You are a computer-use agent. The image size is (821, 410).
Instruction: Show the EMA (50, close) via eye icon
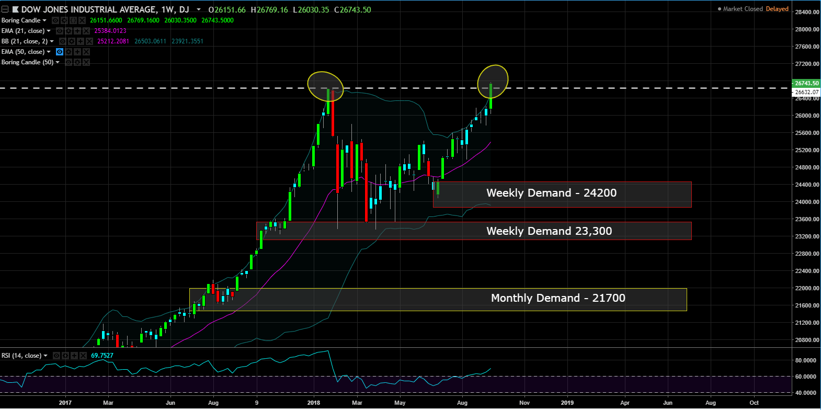[x=60, y=52]
